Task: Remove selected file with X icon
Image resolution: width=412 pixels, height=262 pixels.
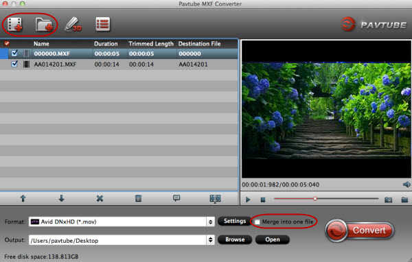Action: [x=100, y=198]
